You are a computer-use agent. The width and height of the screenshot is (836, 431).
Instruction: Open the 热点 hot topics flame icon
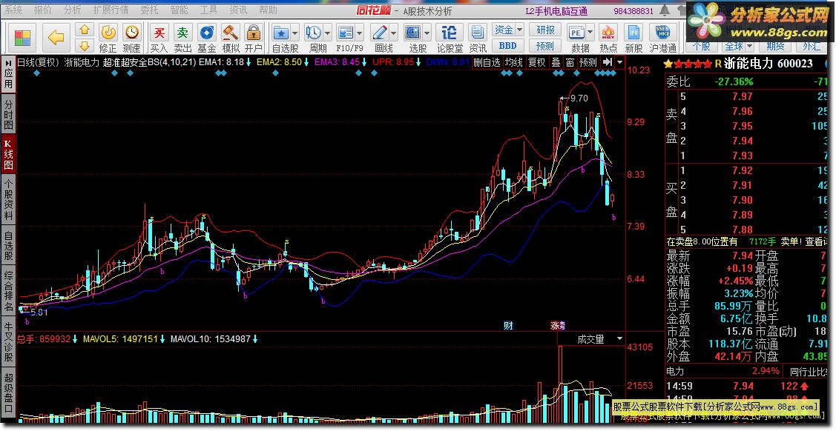click(608, 33)
